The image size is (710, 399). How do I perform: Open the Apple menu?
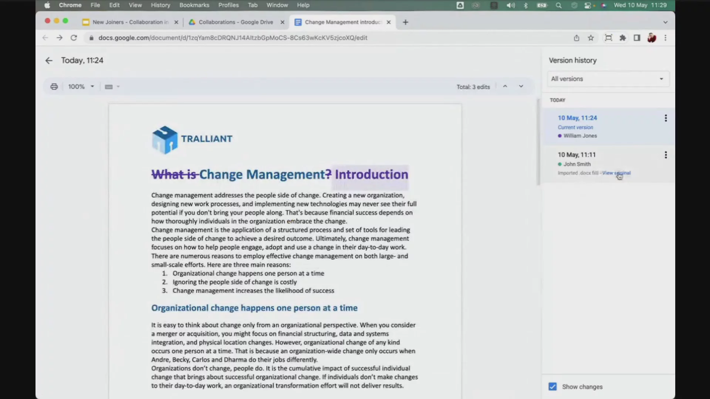[x=47, y=5]
